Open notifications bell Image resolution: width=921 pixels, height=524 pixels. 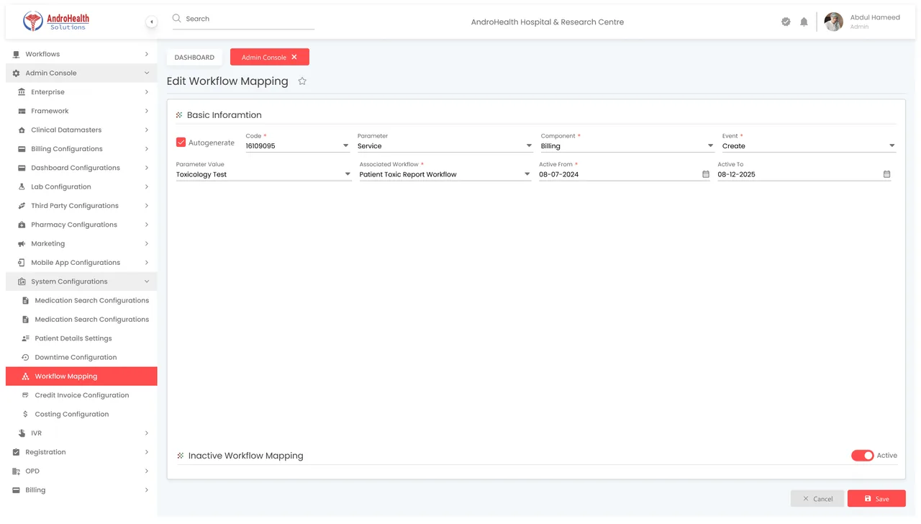tap(804, 22)
